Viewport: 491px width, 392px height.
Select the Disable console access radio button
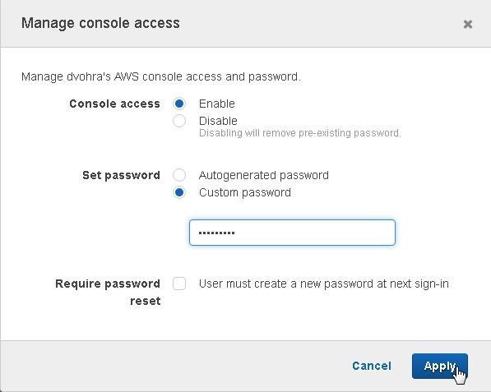click(179, 121)
